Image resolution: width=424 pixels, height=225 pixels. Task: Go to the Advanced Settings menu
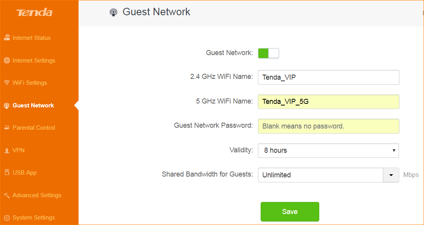pyautogui.click(x=37, y=195)
